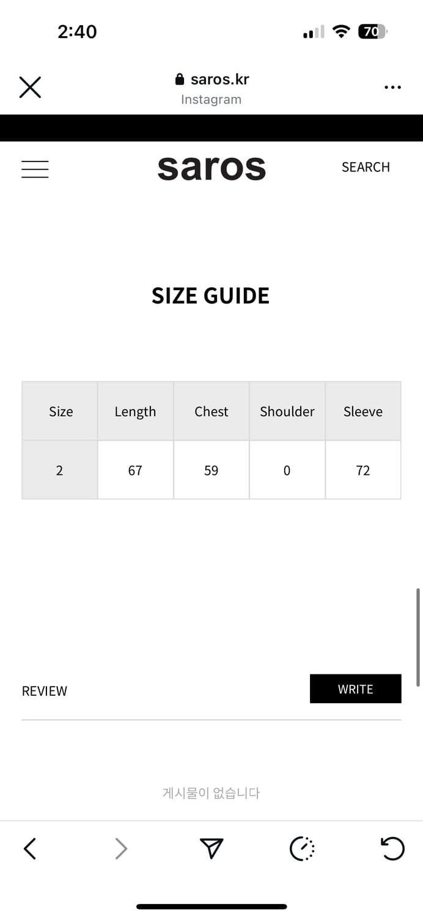This screenshot has width=423, height=918.
Task: Tap the Size 2 row cell
Action: 60,470
